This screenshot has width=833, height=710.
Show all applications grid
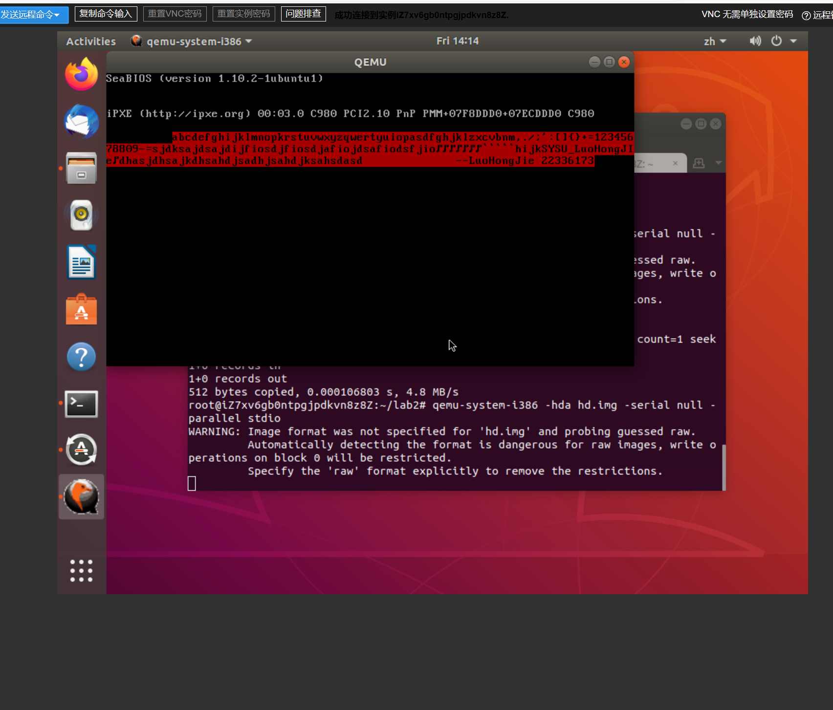81,570
